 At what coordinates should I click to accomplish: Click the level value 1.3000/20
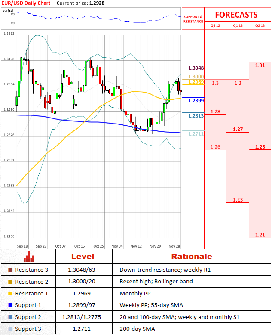pos(82,282)
